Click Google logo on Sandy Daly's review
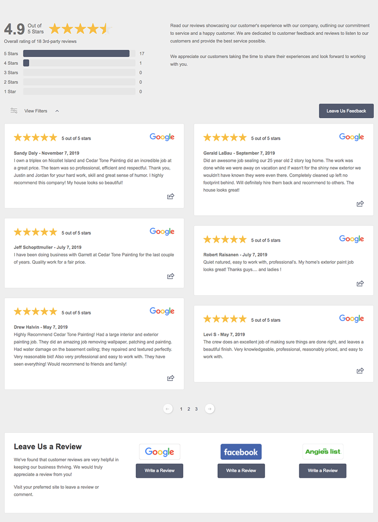The width and height of the screenshot is (378, 522). (162, 137)
